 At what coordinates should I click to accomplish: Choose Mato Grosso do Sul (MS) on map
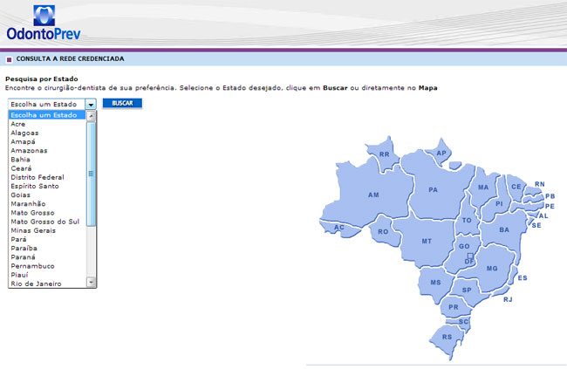[x=435, y=283]
